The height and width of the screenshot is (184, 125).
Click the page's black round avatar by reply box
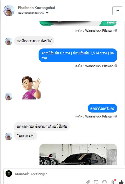tap(9, 173)
